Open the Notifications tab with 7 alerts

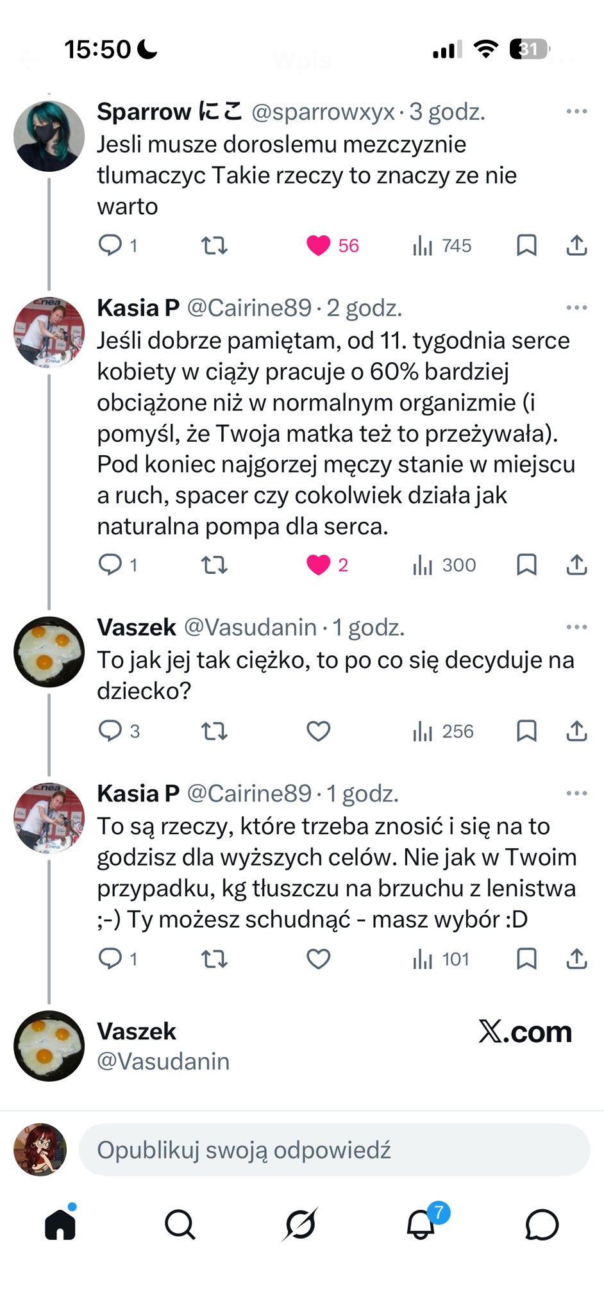[421, 1225]
